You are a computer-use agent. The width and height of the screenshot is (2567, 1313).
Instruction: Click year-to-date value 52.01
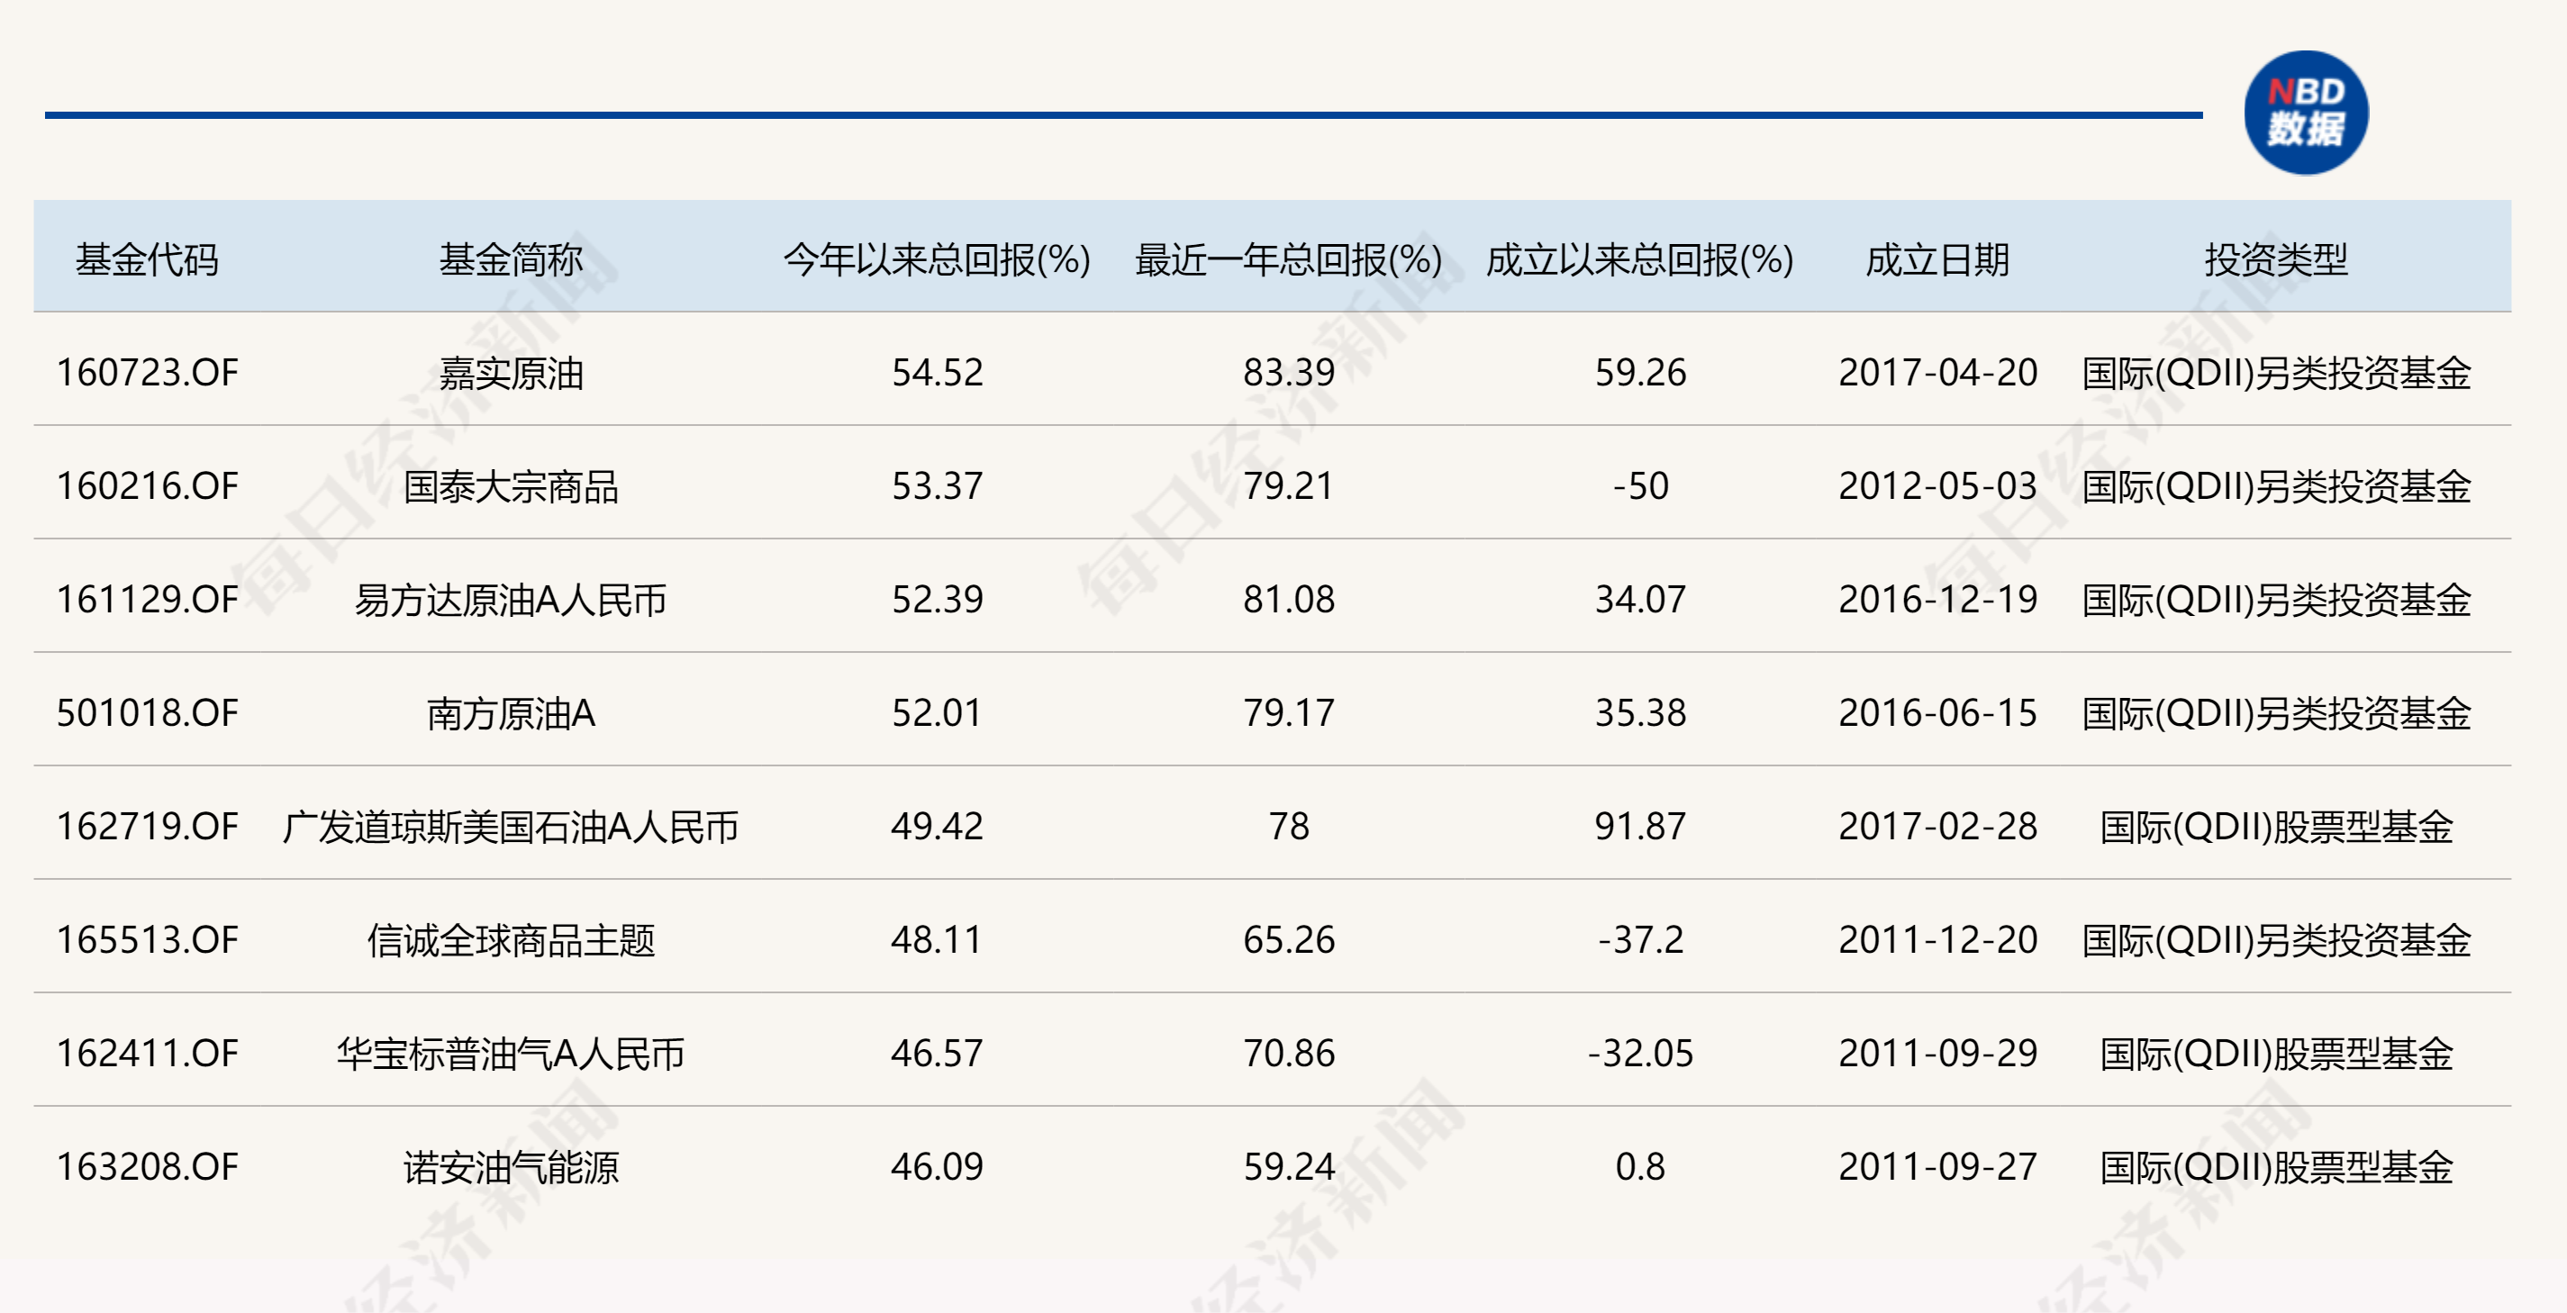click(937, 713)
